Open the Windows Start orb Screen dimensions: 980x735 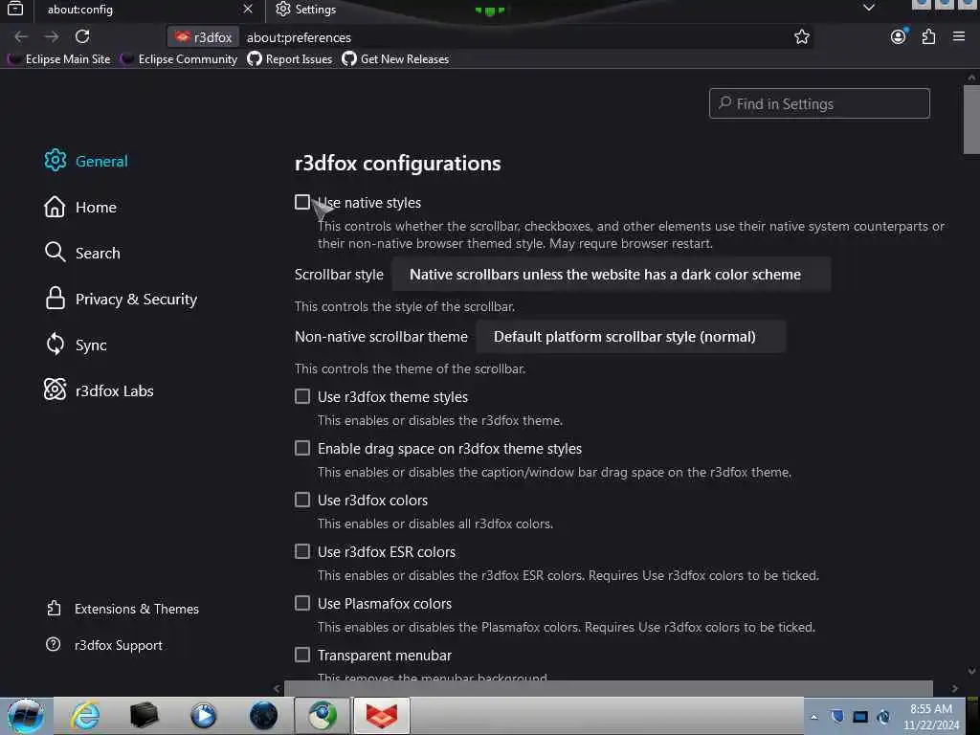25,716
